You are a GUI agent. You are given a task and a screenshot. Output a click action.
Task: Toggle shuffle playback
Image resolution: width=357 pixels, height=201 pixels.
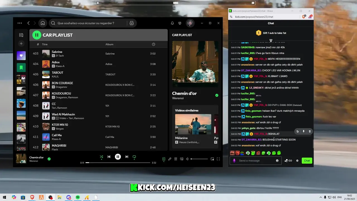click(102, 157)
